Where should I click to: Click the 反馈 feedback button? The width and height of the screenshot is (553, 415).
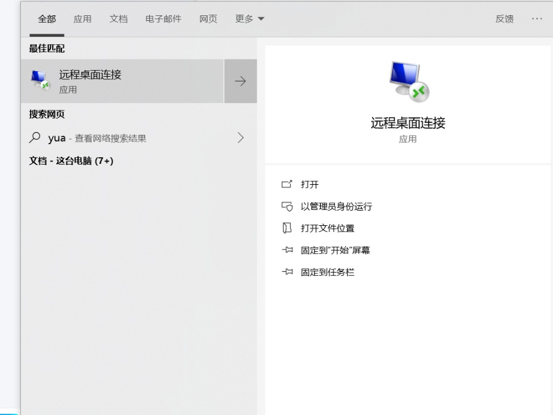(504, 18)
